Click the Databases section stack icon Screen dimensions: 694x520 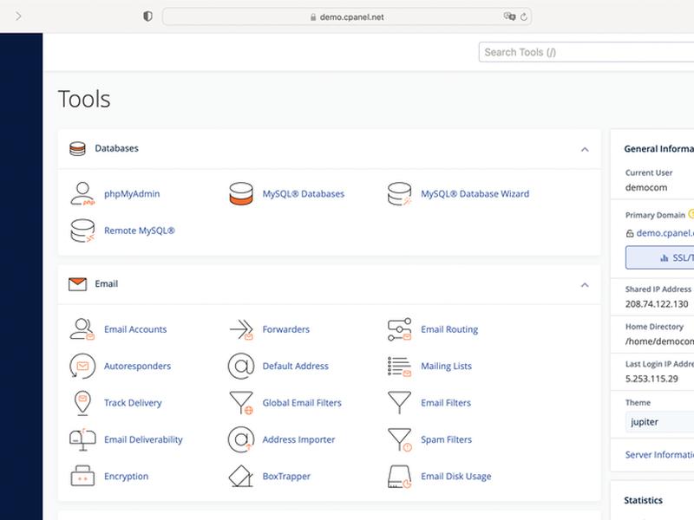(77, 148)
